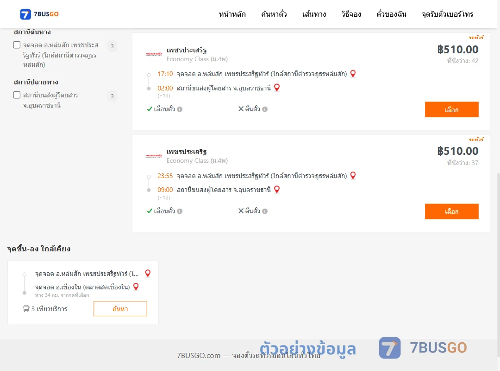This screenshot has height=371, width=500.
Task: Select the 23:55 trip with เลือก button
Action: coord(451,211)
